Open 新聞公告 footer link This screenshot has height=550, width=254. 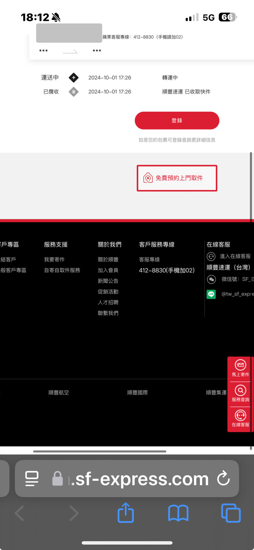[108, 281]
